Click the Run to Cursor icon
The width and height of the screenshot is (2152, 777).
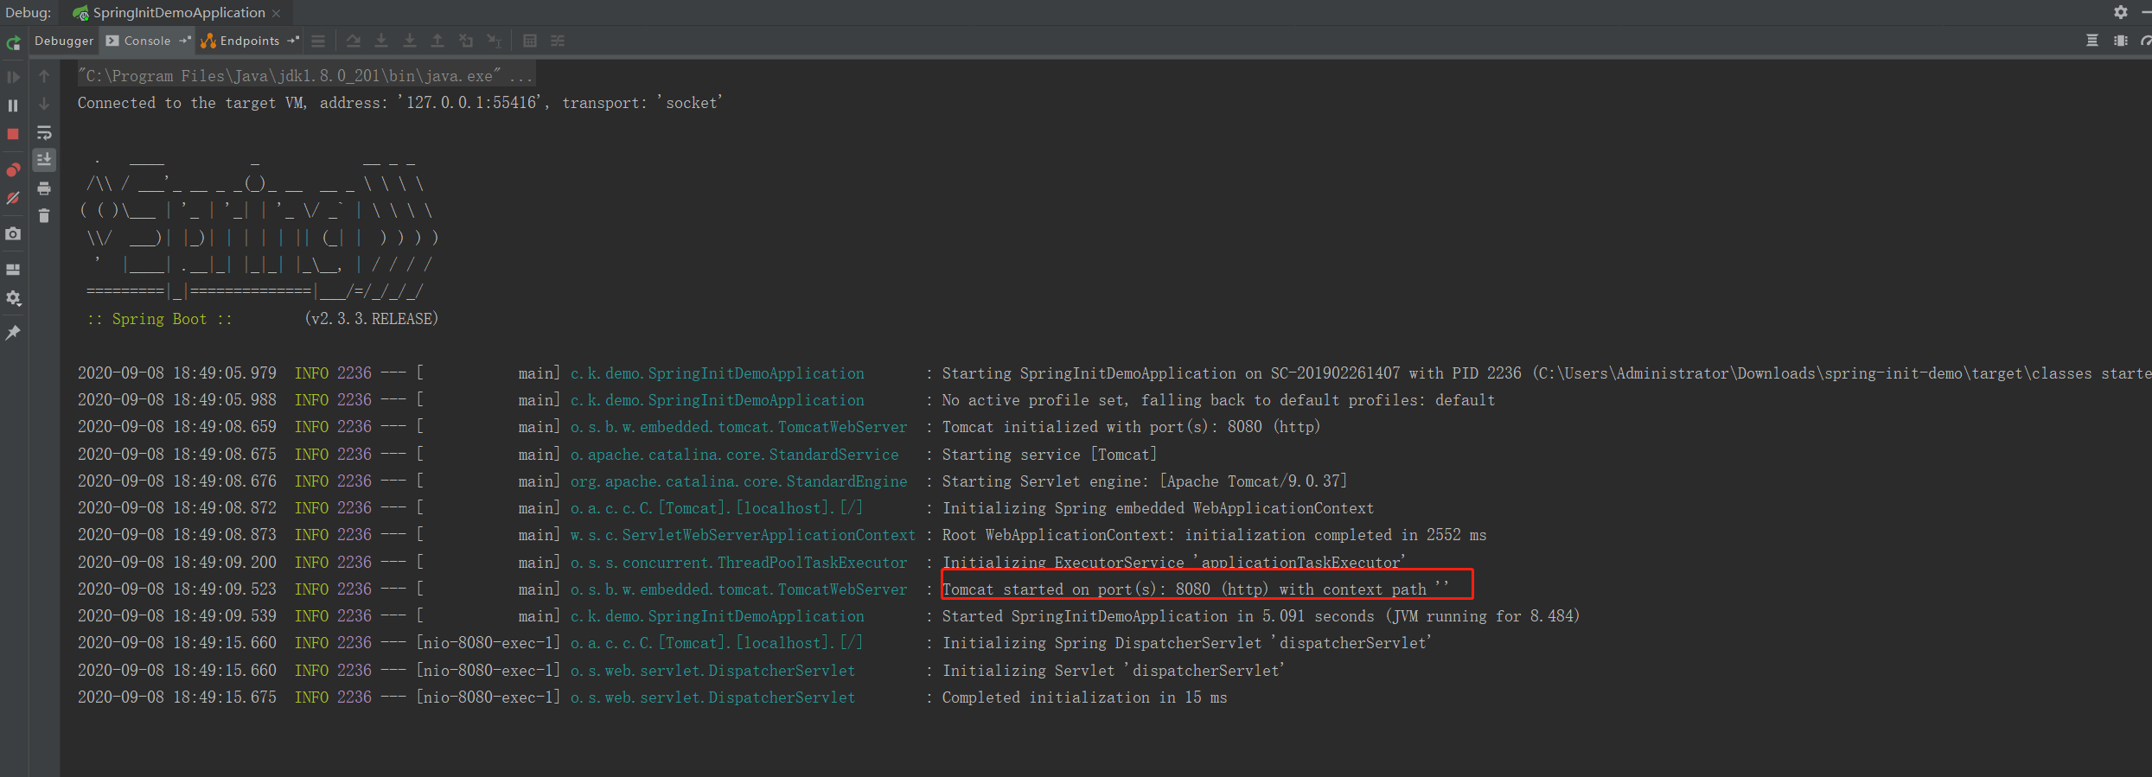pos(494,41)
